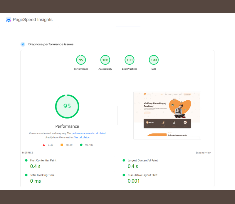
Task: Click the First Contentful Paint metric
Action: 43,160
